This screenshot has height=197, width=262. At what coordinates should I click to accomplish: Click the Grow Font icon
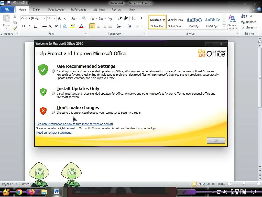(59, 18)
